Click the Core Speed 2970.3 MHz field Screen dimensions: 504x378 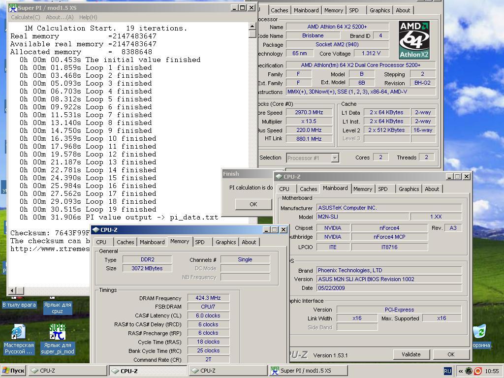(309, 113)
